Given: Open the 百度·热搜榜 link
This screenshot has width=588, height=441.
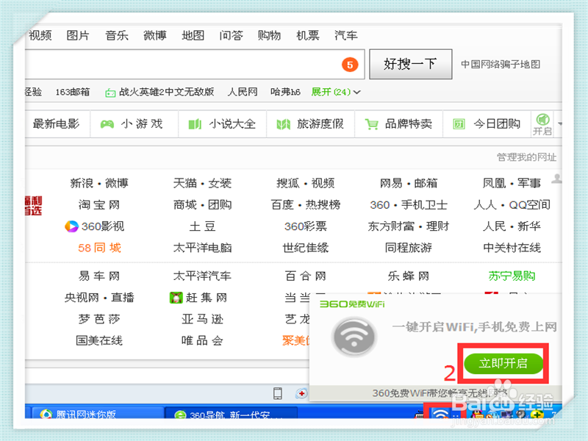Looking at the screenshot, I should [x=306, y=205].
